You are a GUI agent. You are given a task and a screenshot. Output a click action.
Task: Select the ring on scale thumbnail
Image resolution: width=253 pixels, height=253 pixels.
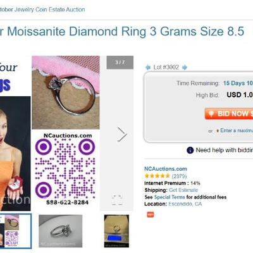pos(116,231)
